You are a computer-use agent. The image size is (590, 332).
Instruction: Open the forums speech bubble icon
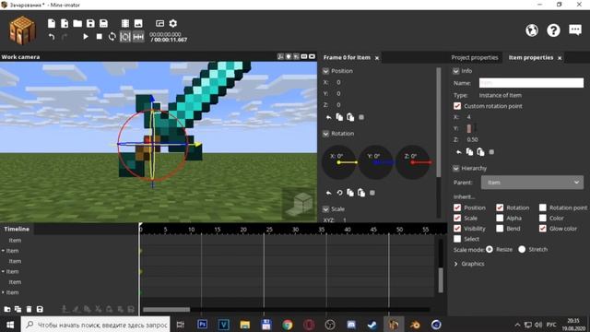pyautogui.click(x=575, y=30)
